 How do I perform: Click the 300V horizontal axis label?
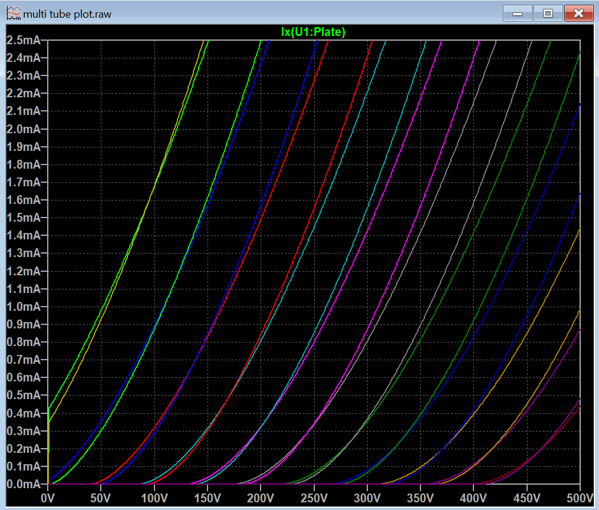[x=367, y=498]
